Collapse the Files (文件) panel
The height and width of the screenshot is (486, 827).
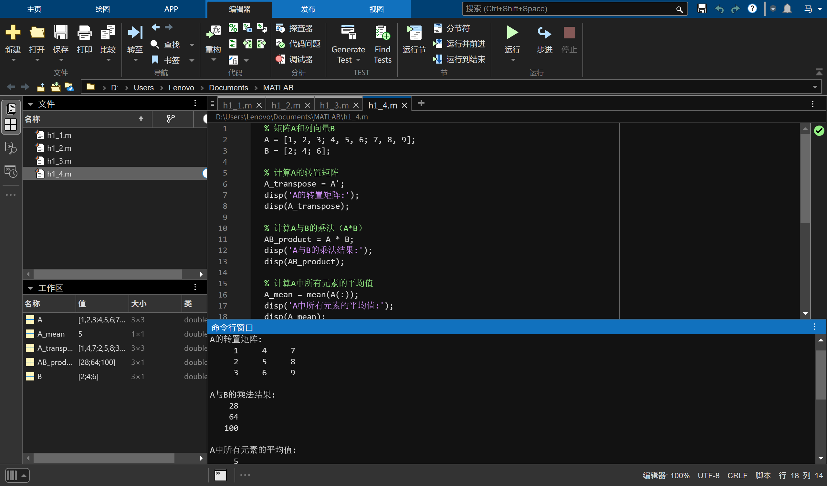pyautogui.click(x=30, y=104)
